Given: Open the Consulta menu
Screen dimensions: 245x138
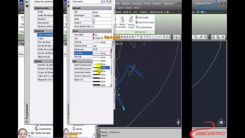Looking at the screenshot, I should (x=128, y=8).
